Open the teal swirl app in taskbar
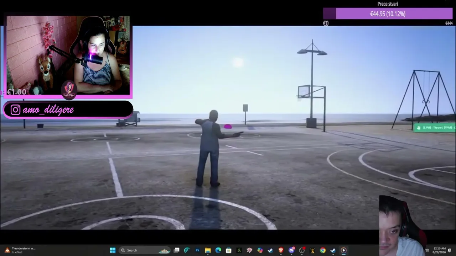The width and height of the screenshot is (456, 256). [x=187, y=250]
